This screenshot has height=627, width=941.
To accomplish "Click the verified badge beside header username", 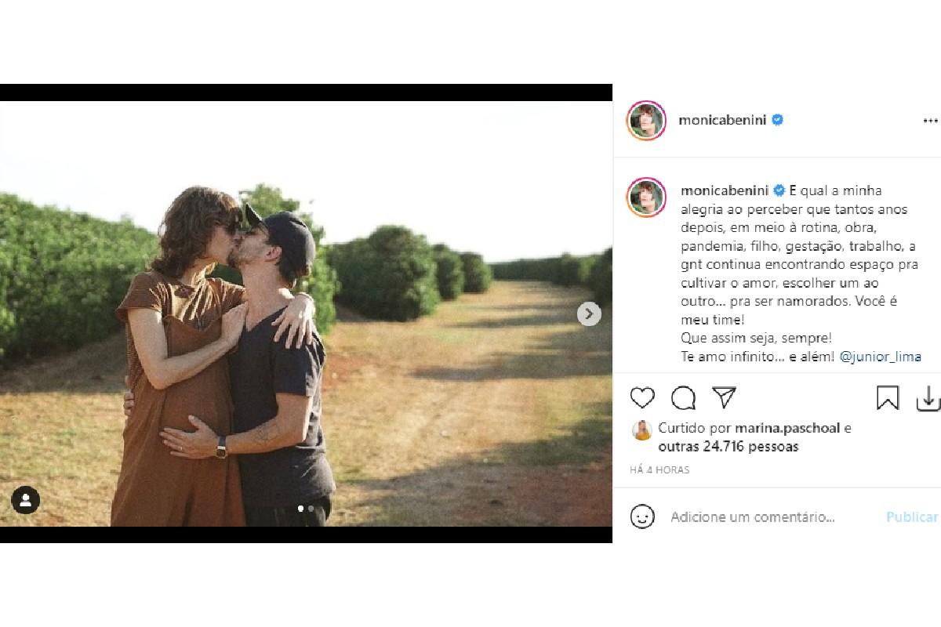I will click(x=778, y=121).
